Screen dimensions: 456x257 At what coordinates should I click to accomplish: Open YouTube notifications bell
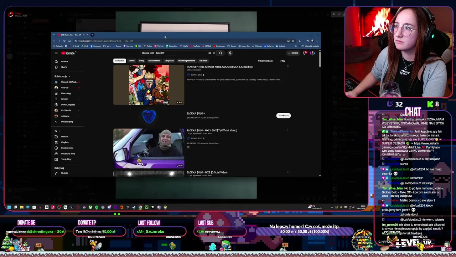pos(304,53)
